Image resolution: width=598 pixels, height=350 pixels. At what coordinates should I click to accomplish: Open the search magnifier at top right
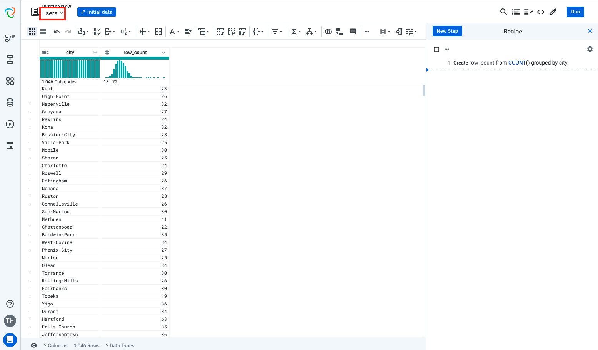point(503,12)
